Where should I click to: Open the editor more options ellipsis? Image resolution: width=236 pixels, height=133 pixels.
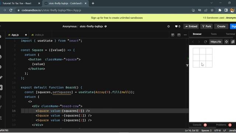[x=185, y=35]
